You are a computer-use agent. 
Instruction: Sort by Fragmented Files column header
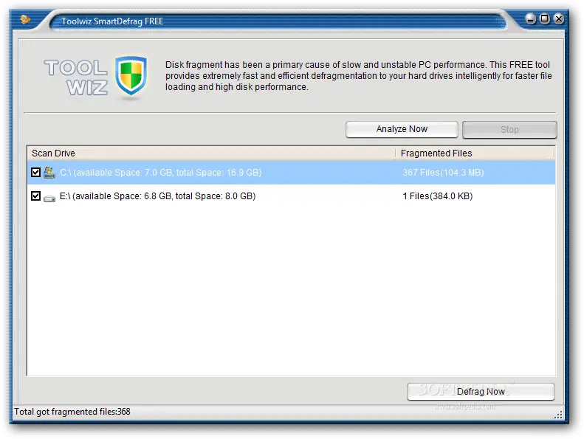click(x=475, y=153)
